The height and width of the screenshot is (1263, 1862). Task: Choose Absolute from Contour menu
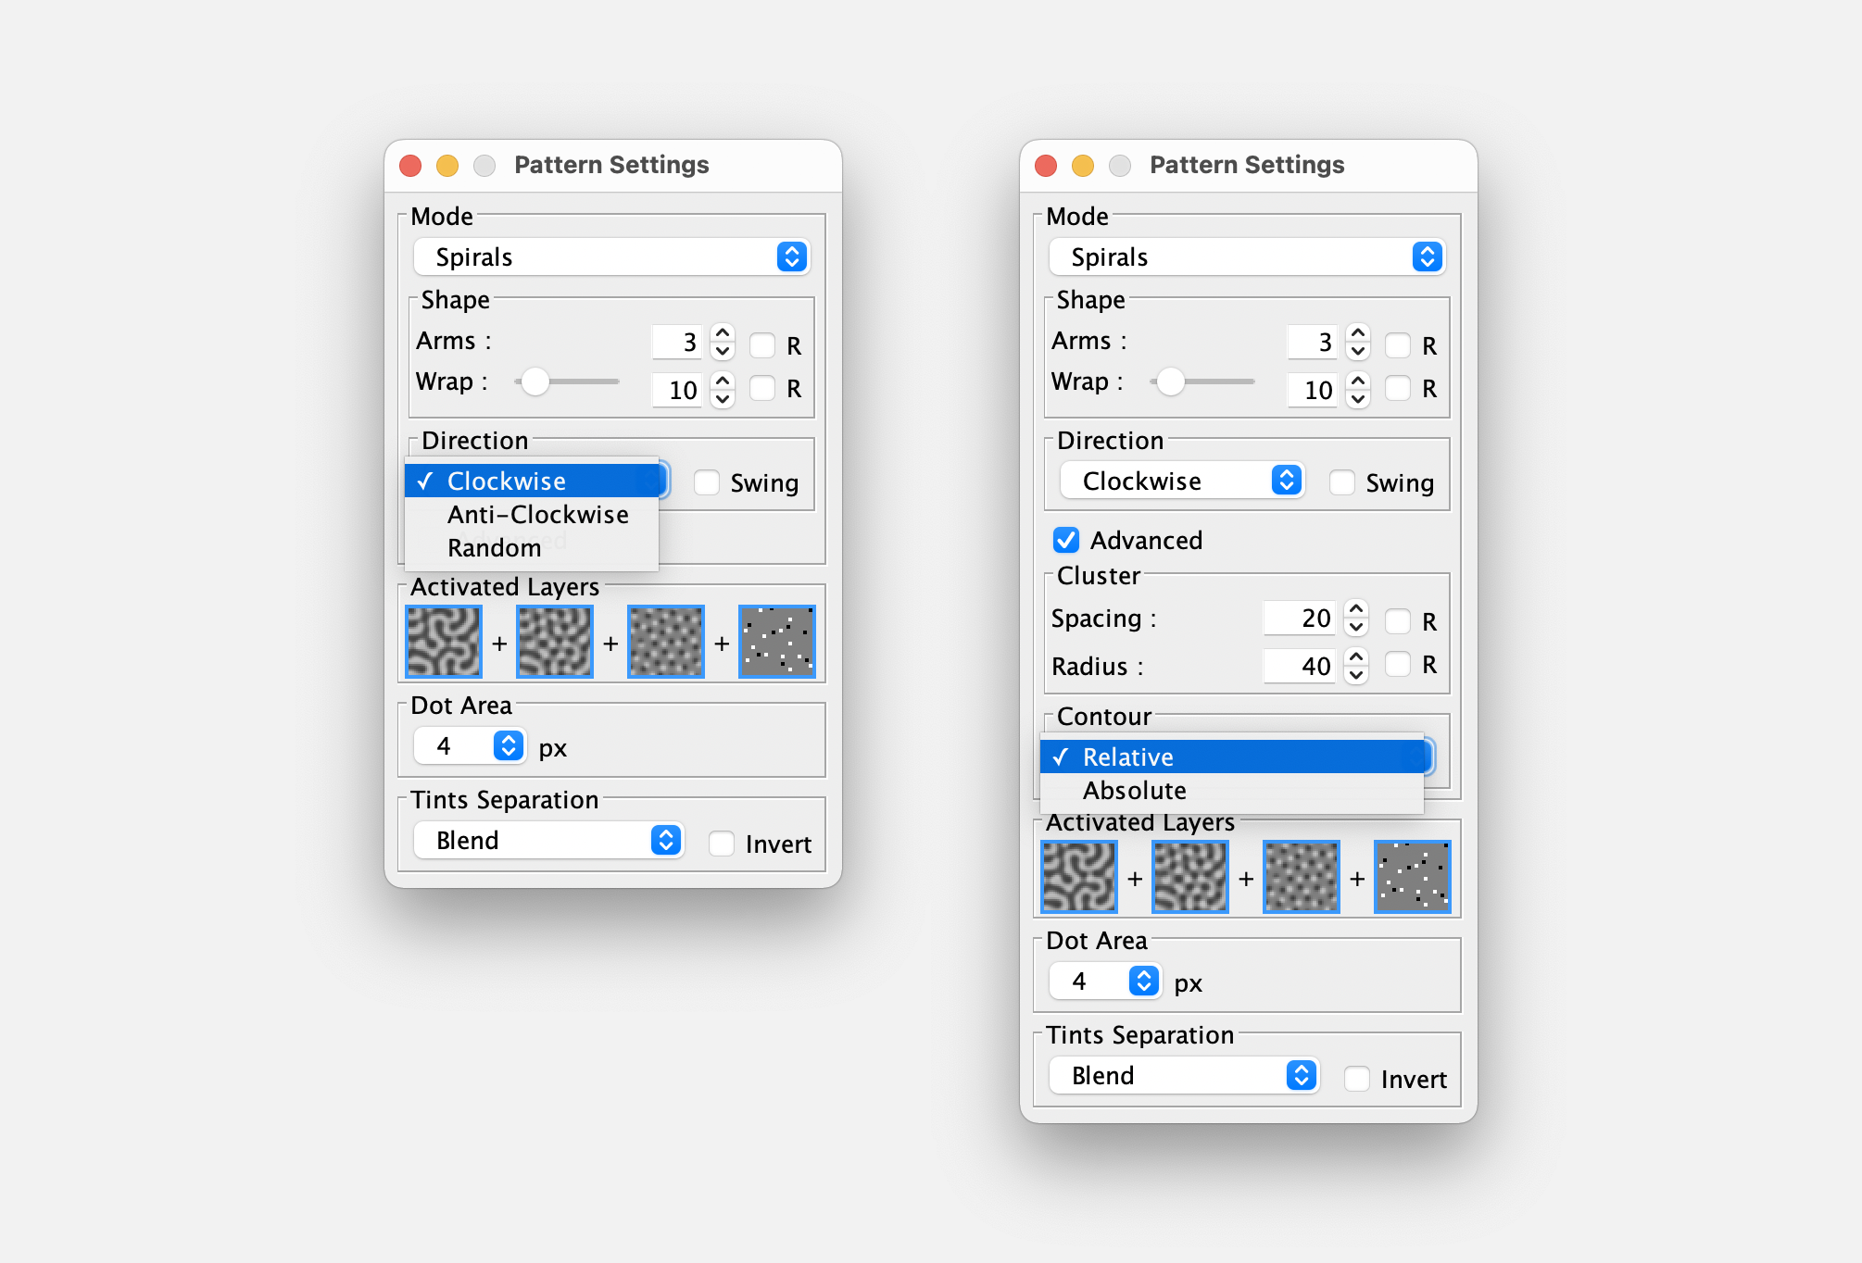click(1134, 791)
